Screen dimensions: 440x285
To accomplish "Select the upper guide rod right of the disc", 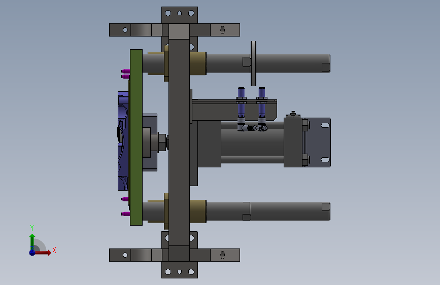I will coord(293,63).
